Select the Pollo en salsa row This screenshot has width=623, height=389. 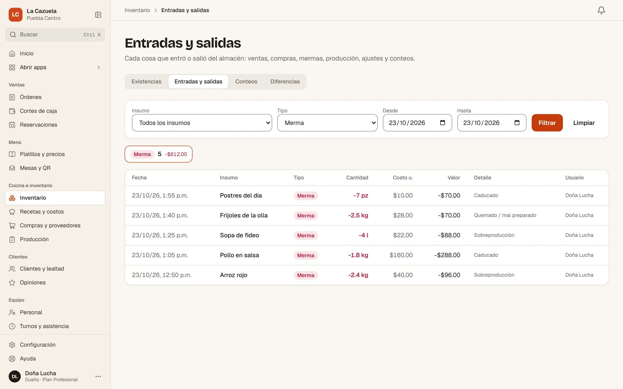coord(367,255)
